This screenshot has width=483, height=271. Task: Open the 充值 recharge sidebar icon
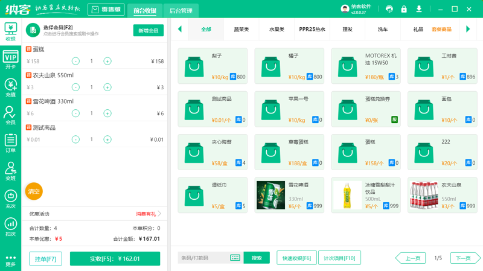pos(10,88)
